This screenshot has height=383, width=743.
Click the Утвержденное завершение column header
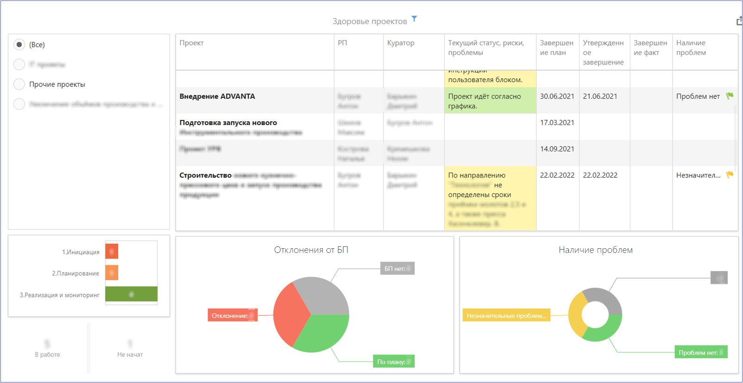(x=603, y=52)
